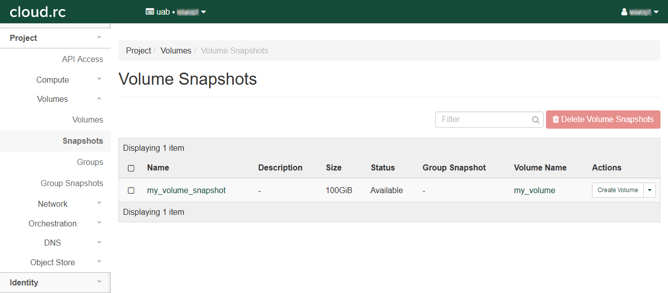Image resolution: width=668 pixels, height=293 pixels.
Task: Select all snapshots with header checkbox
Action: 131,168
